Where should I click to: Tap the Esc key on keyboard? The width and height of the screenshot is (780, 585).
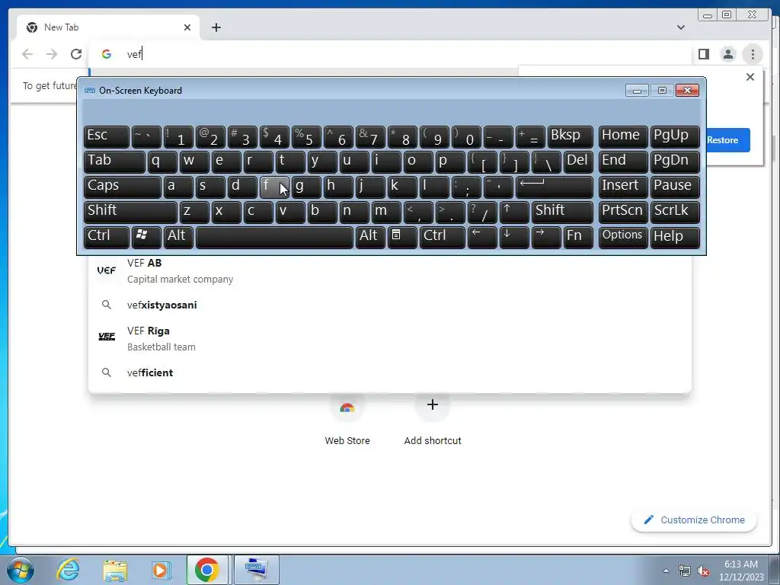pos(107,137)
